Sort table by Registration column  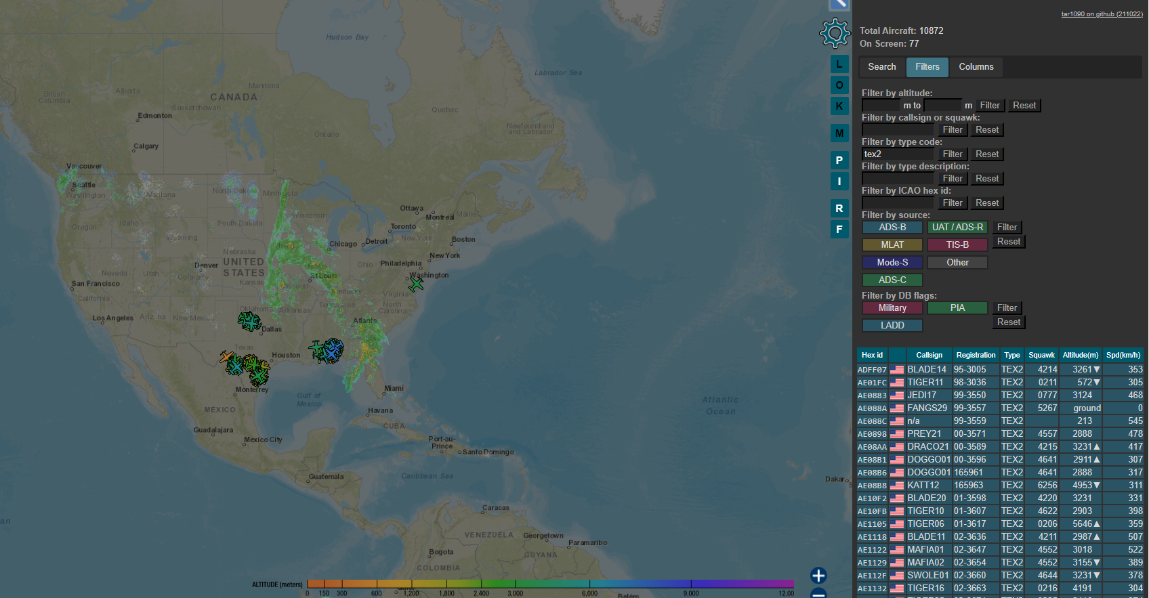coord(976,356)
